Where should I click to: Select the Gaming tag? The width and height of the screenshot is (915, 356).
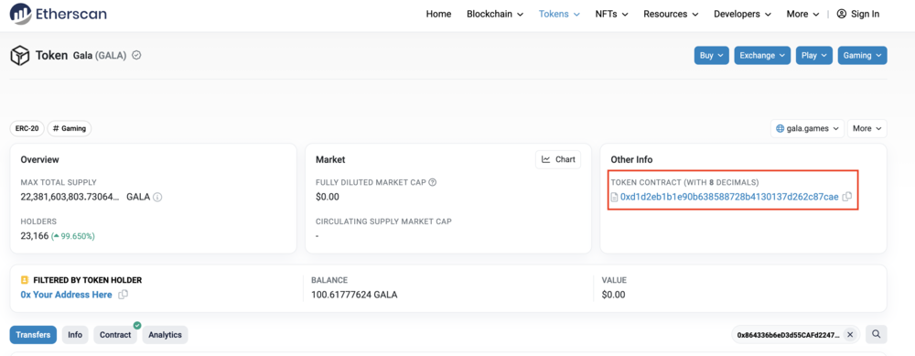tap(70, 128)
